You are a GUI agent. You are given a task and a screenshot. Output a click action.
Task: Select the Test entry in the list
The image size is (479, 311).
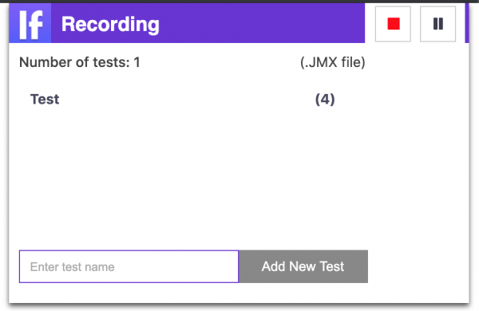pos(45,99)
